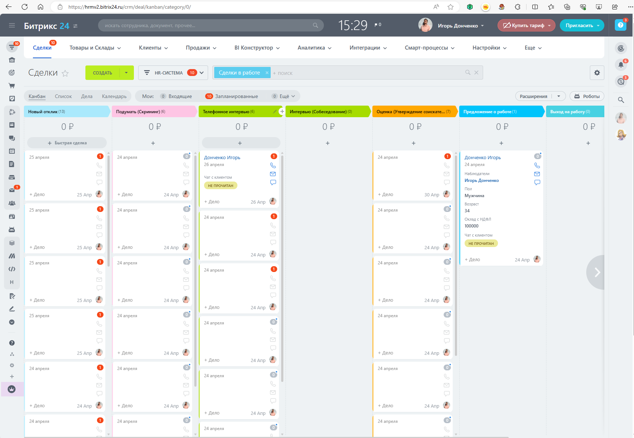Screen dimensions: 634x438
Task: Expand Товары и Склады menu
Action: click(x=95, y=48)
